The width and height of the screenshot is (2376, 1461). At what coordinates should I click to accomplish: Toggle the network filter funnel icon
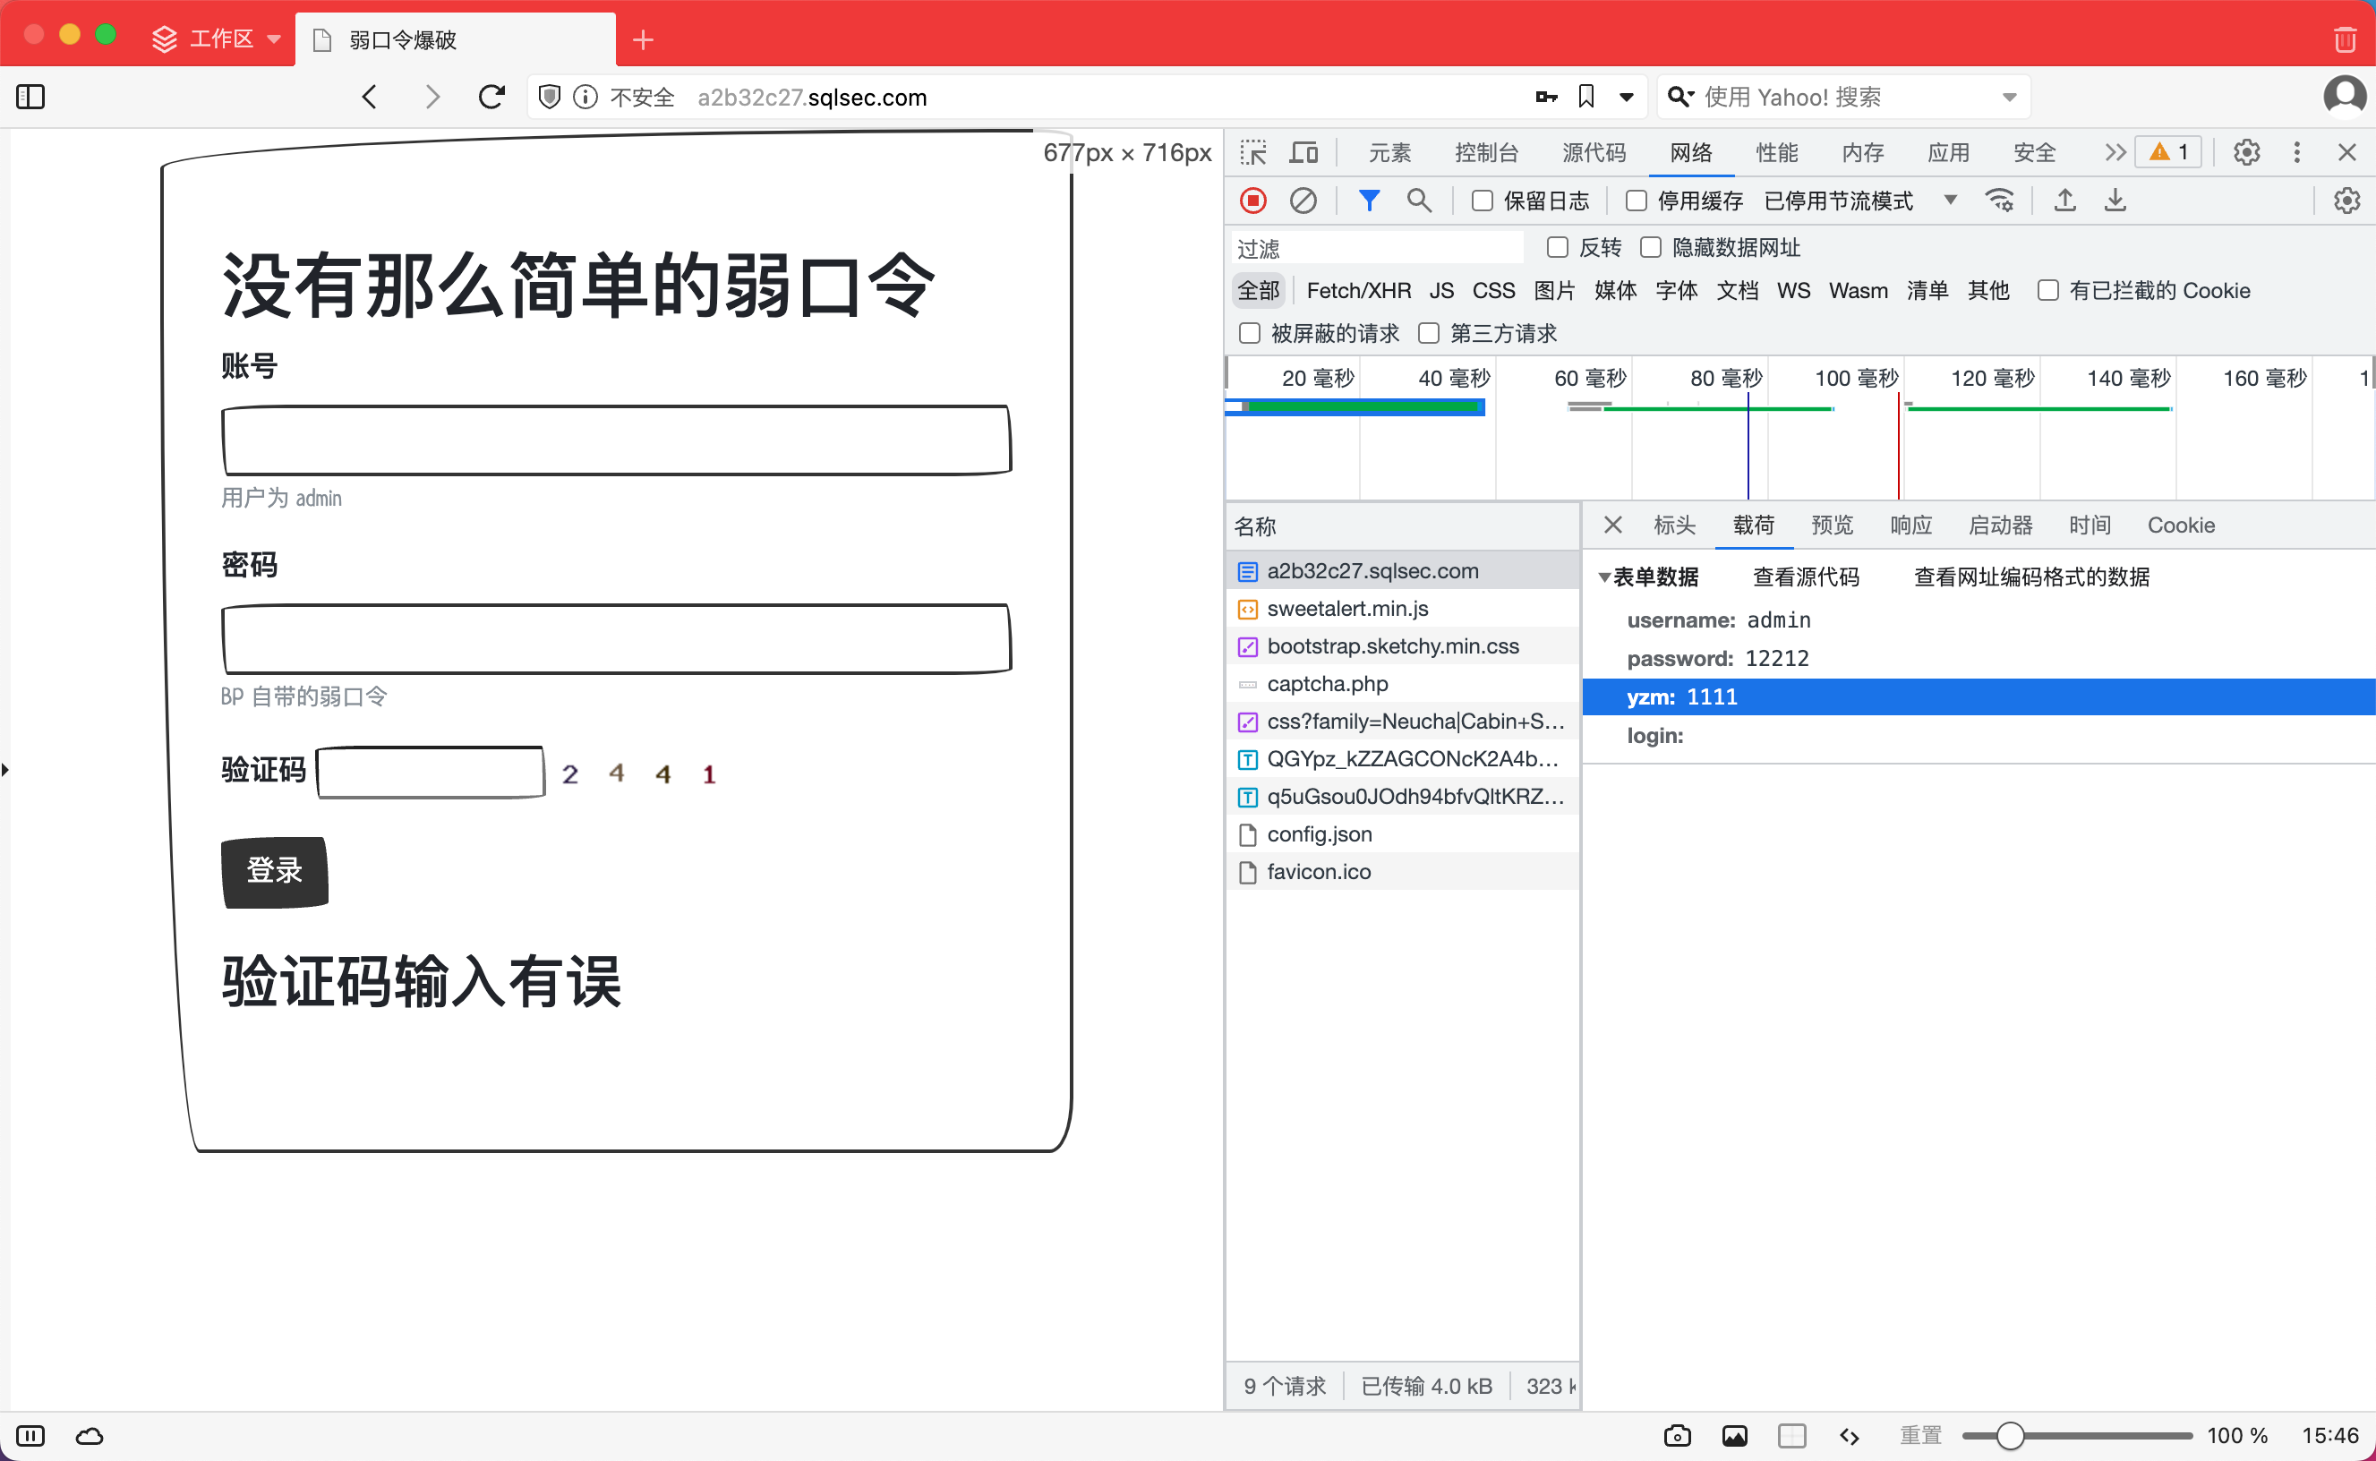click(x=1369, y=201)
